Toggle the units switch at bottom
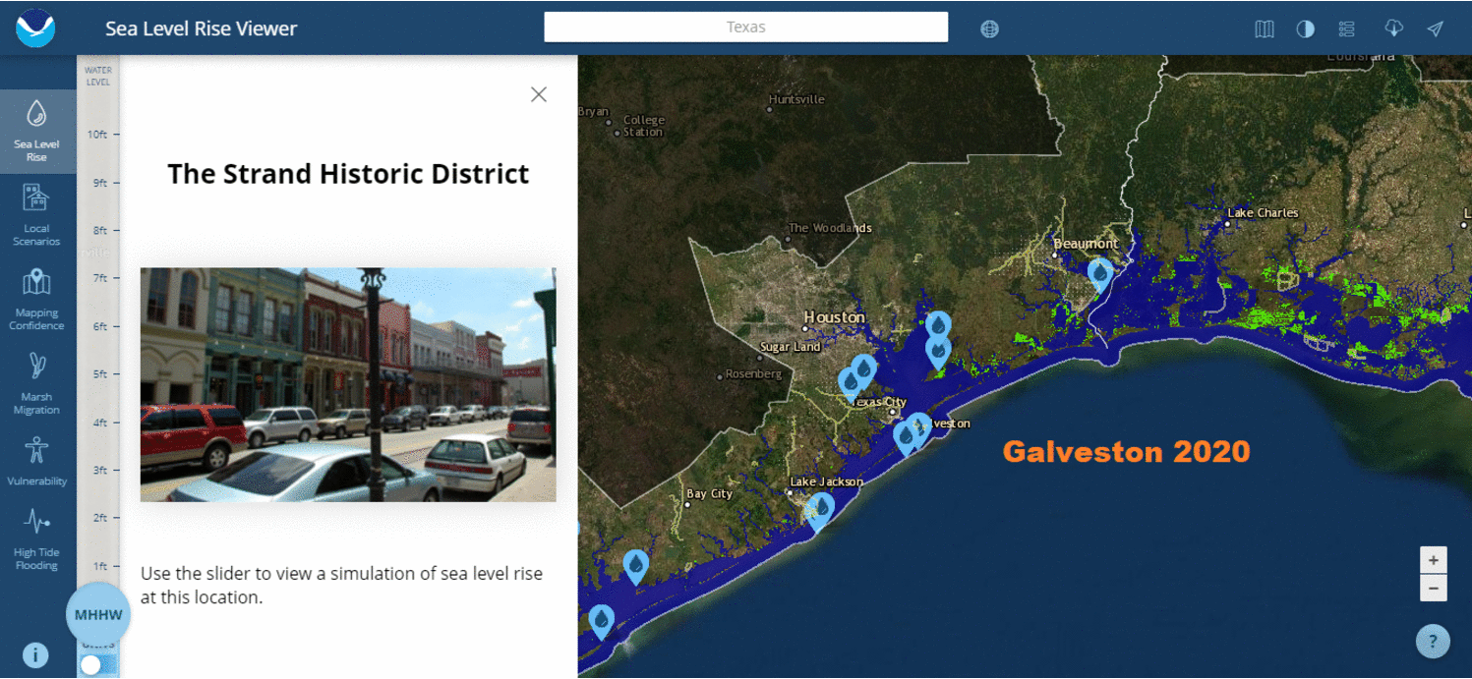Image resolution: width=1472 pixels, height=679 pixels. pyautogui.click(x=97, y=664)
